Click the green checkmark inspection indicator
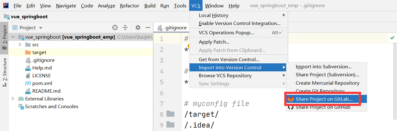The image size is (397, 131). [x=392, y=37]
